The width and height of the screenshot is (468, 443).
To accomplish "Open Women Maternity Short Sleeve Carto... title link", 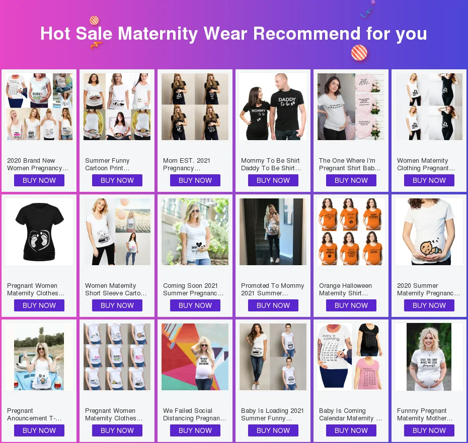I will point(116,289).
